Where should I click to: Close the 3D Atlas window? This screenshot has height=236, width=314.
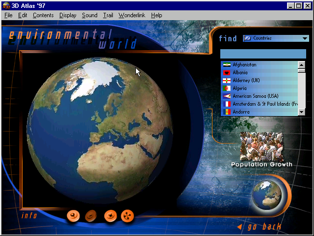(x=308, y=5)
